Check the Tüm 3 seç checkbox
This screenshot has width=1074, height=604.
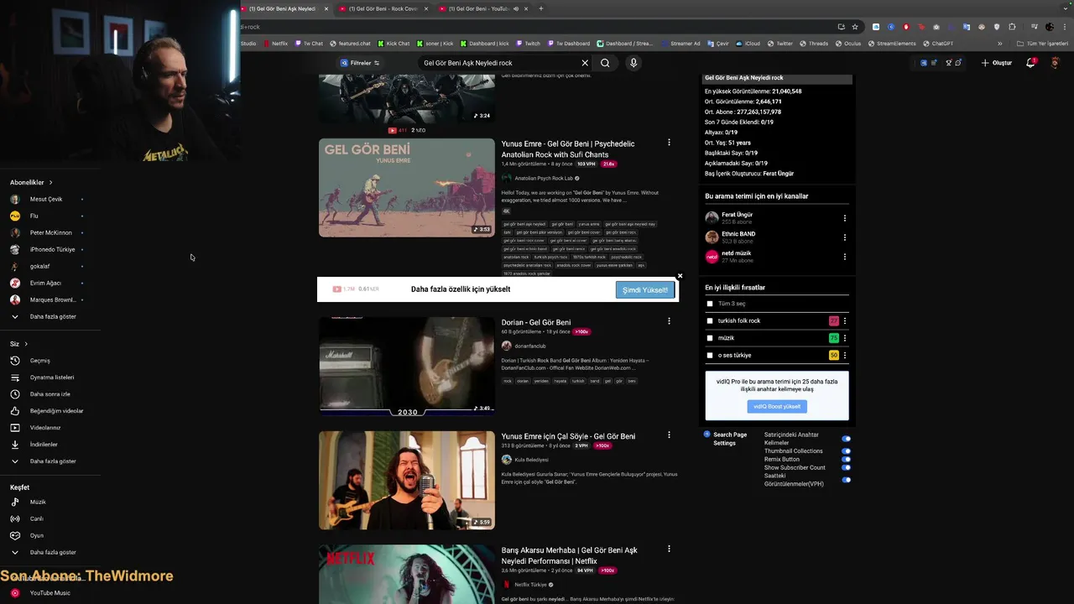click(710, 304)
